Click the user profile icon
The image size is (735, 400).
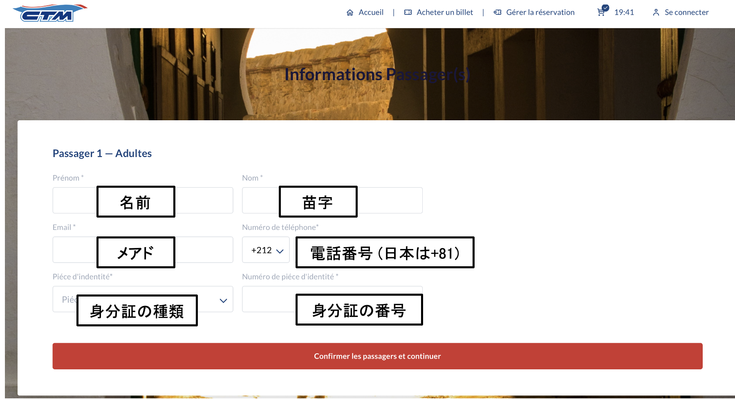(656, 13)
